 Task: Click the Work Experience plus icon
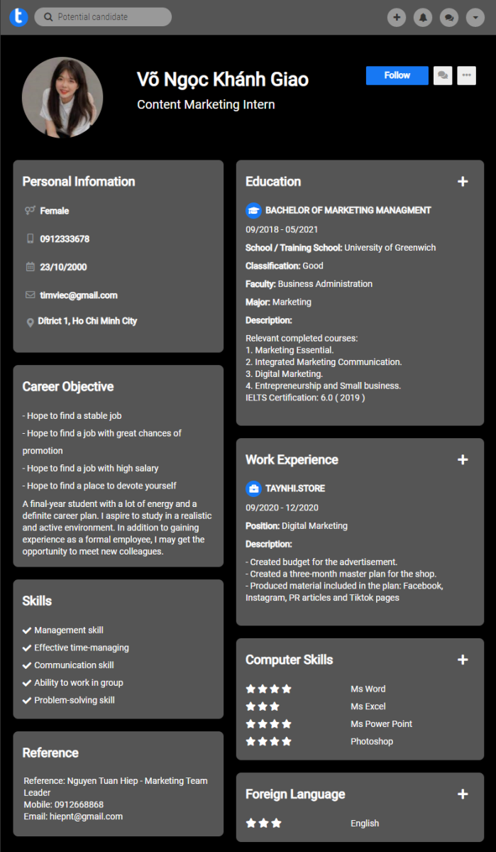click(x=463, y=460)
